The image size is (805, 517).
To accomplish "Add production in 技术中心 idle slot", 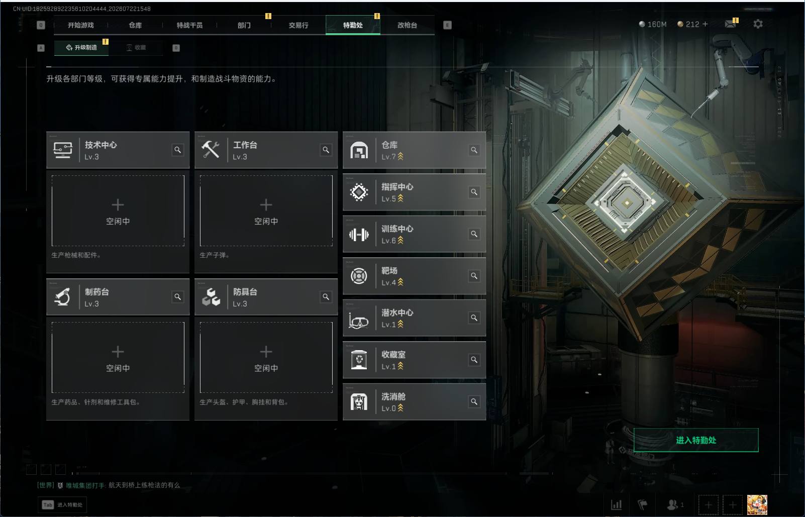I will click(118, 211).
